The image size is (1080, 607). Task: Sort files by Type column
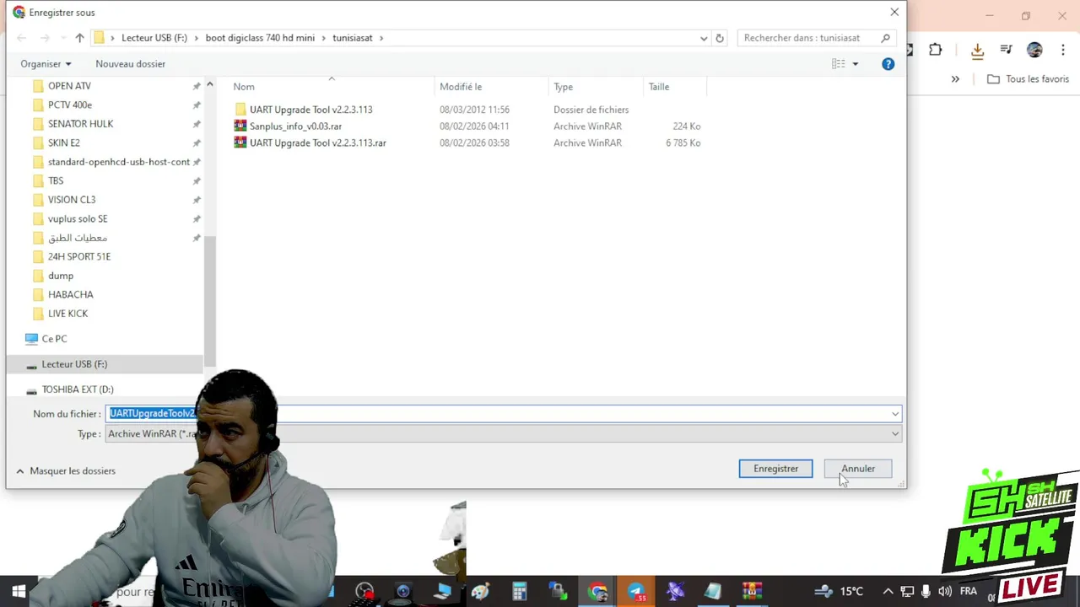563,87
